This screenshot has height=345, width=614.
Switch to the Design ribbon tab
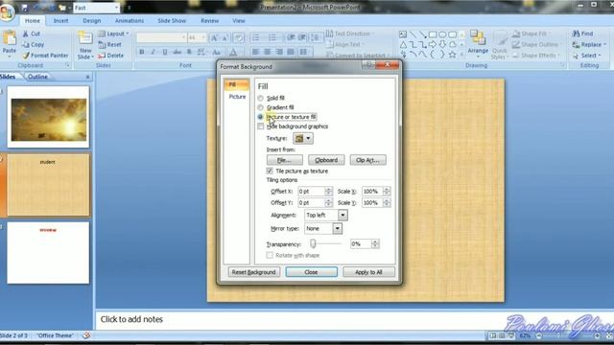click(92, 21)
